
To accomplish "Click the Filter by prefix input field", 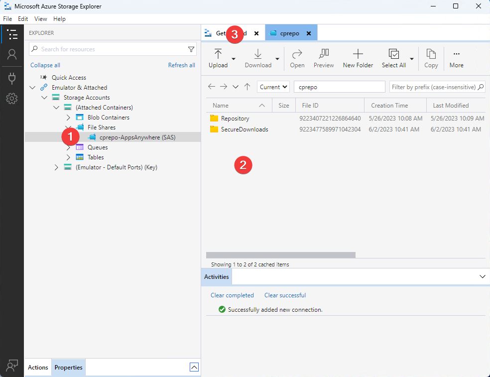I will (433, 87).
